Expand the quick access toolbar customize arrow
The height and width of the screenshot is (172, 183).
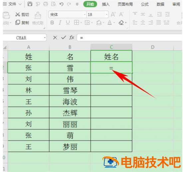point(77,4)
